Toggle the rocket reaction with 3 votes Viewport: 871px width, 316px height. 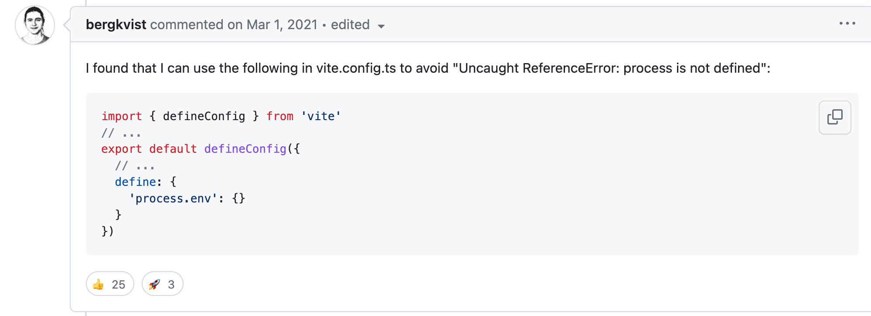162,284
